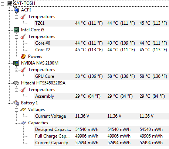Viewport: 169px width, 149px height.
Task: Select the GPU Core row
Action: click(102, 76)
